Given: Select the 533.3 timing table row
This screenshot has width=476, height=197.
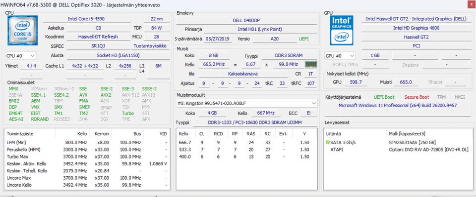Looking at the screenshot, I should click(x=246, y=150).
